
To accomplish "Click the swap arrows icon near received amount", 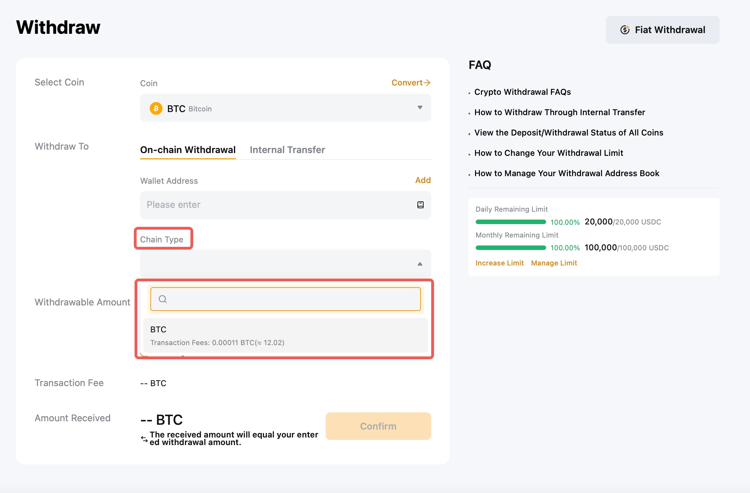I will point(144,439).
